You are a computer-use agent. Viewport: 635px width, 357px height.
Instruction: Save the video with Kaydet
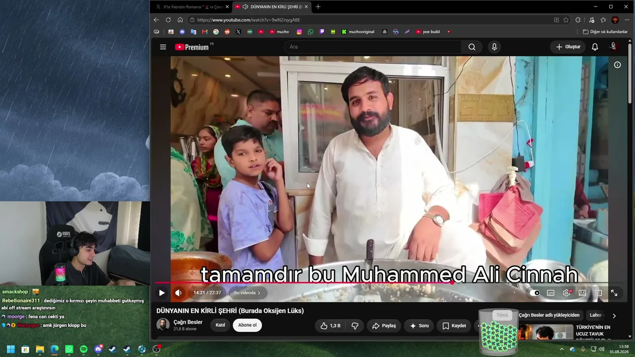454,326
